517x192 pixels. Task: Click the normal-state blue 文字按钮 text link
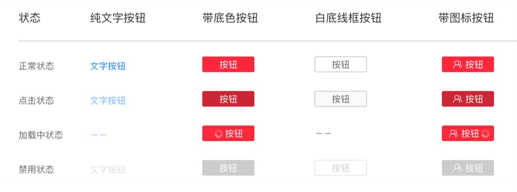(108, 66)
